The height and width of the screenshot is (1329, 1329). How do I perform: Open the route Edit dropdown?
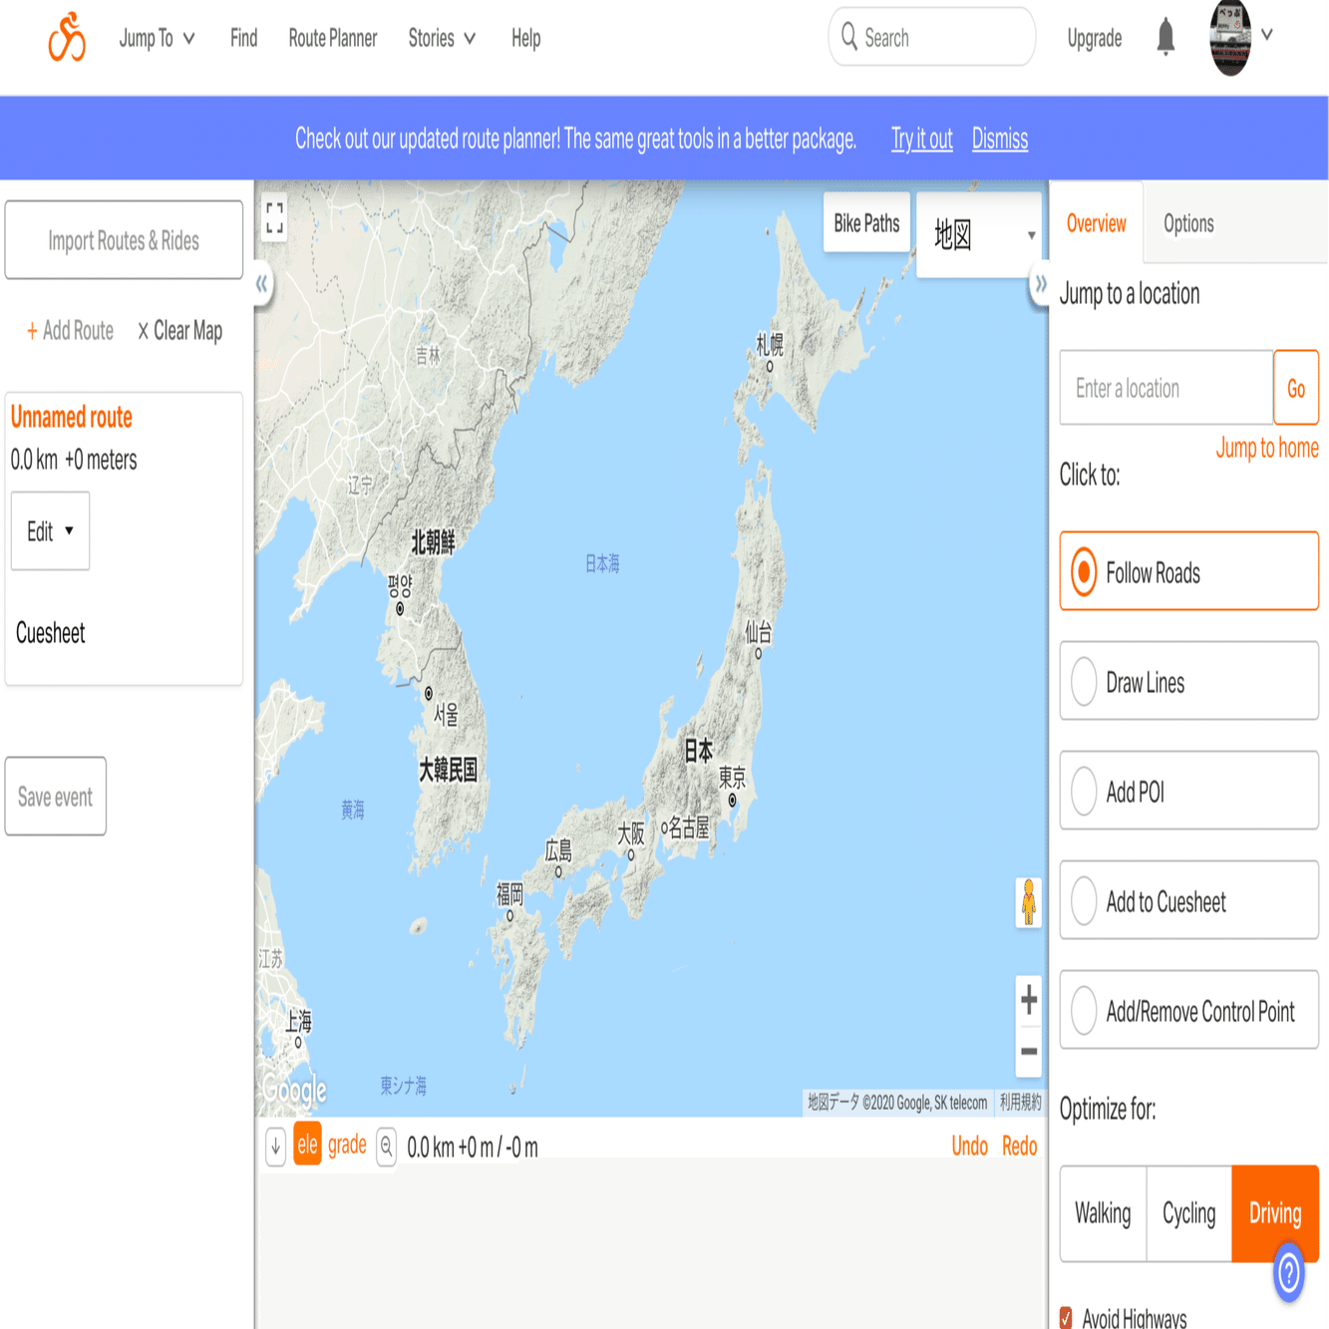point(50,530)
